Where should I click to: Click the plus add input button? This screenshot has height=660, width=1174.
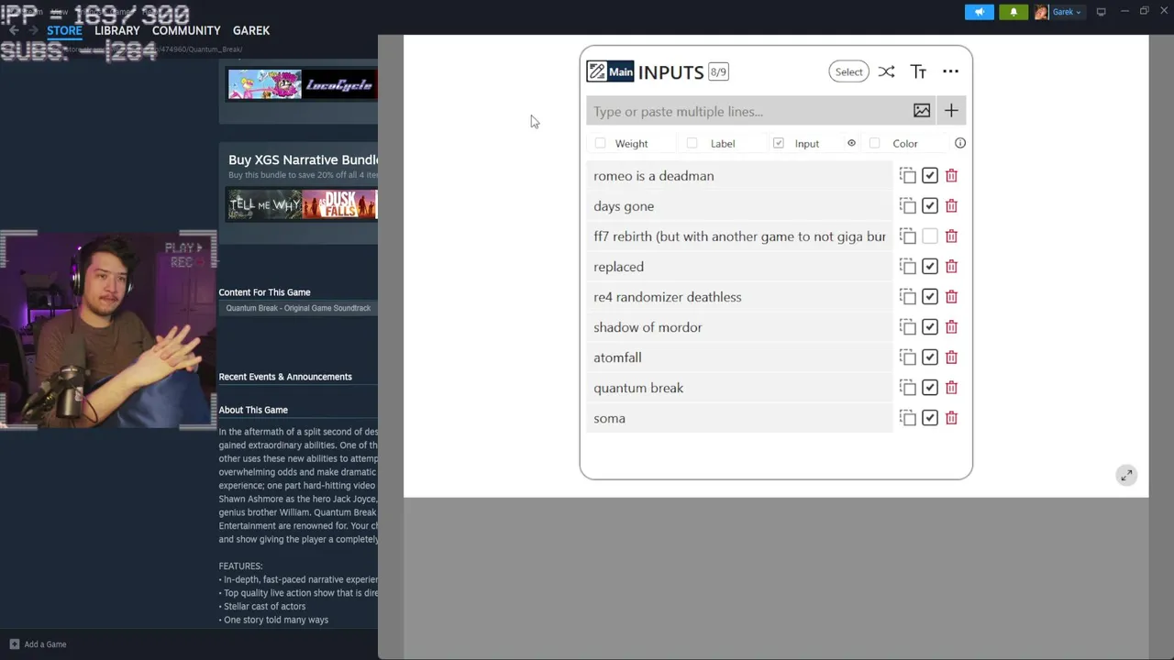951,111
